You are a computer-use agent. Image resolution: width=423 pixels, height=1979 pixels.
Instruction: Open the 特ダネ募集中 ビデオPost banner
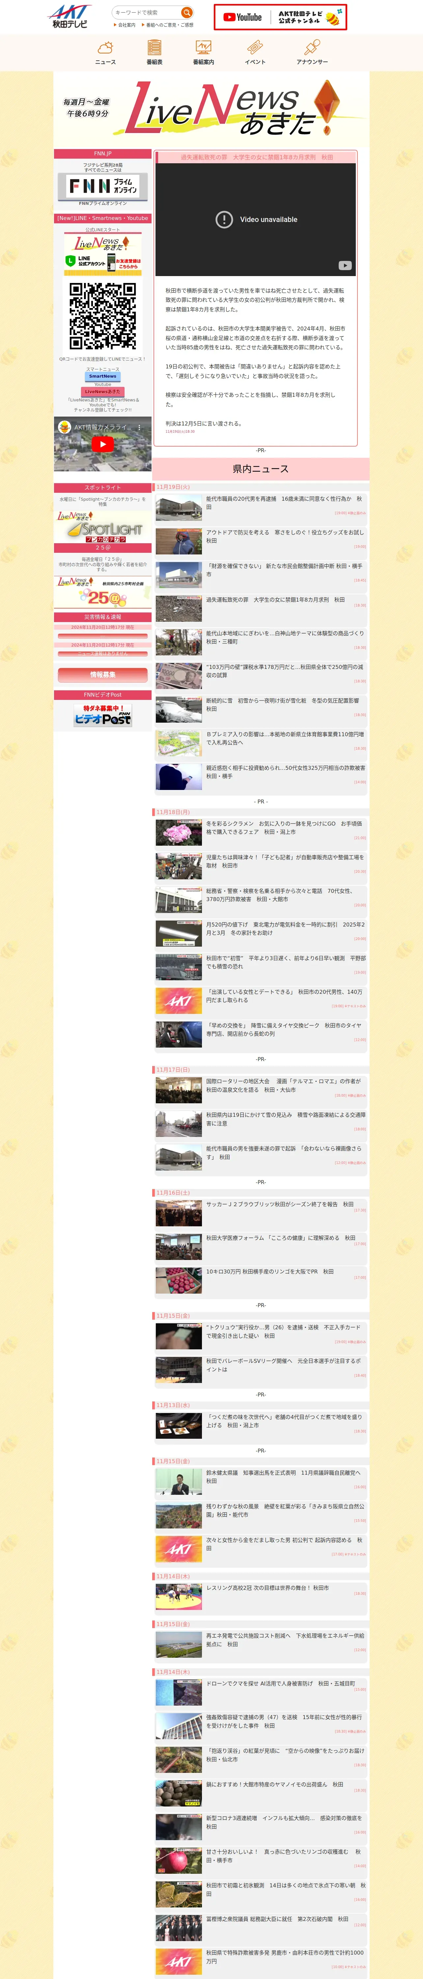pyautogui.click(x=103, y=714)
